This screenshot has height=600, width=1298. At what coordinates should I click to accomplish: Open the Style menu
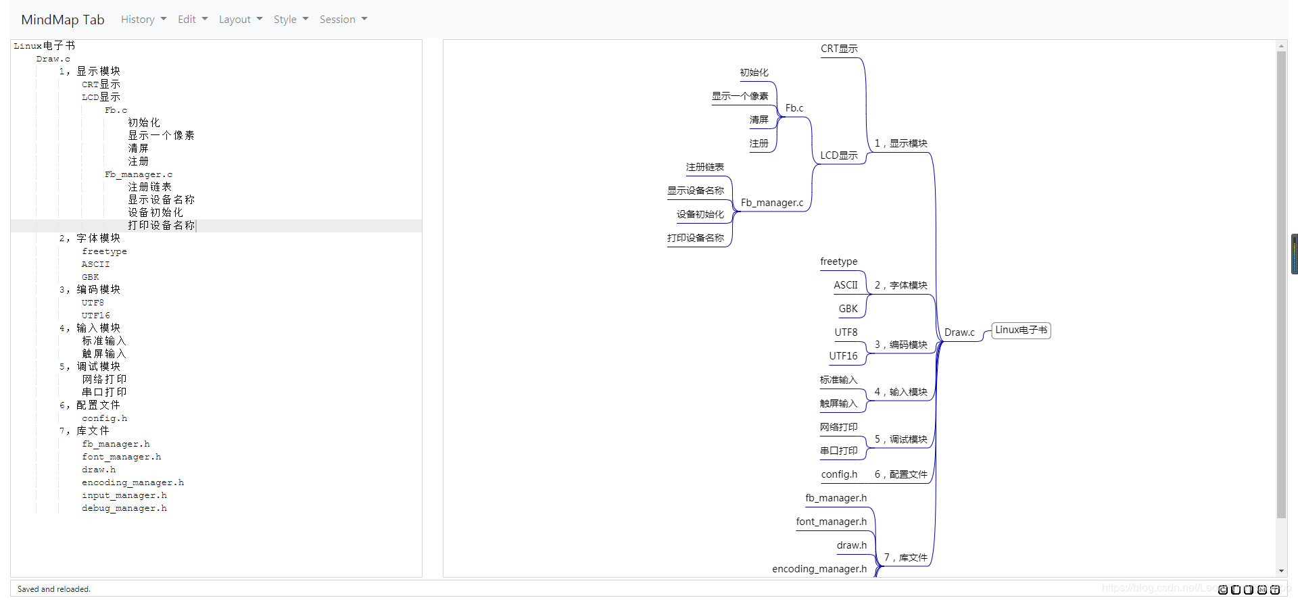click(x=291, y=20)
